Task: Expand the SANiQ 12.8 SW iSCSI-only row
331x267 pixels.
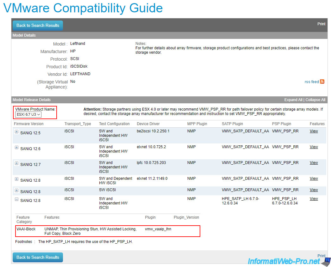Action: (x=16, y=191)
